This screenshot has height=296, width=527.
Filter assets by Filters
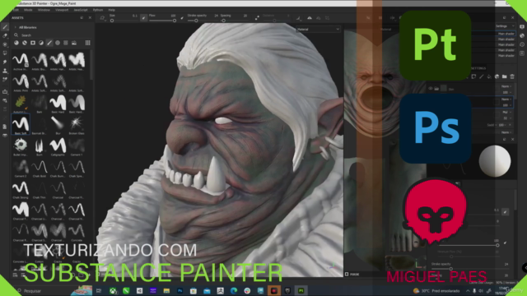pos(41,43)
